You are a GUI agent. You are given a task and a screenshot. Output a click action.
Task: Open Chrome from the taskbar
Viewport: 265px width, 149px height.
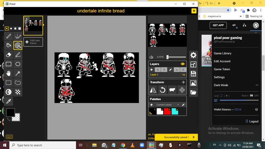123,145
